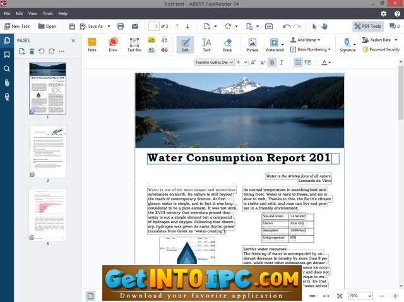
Task: Open the Tools menu
Action: 48,13
